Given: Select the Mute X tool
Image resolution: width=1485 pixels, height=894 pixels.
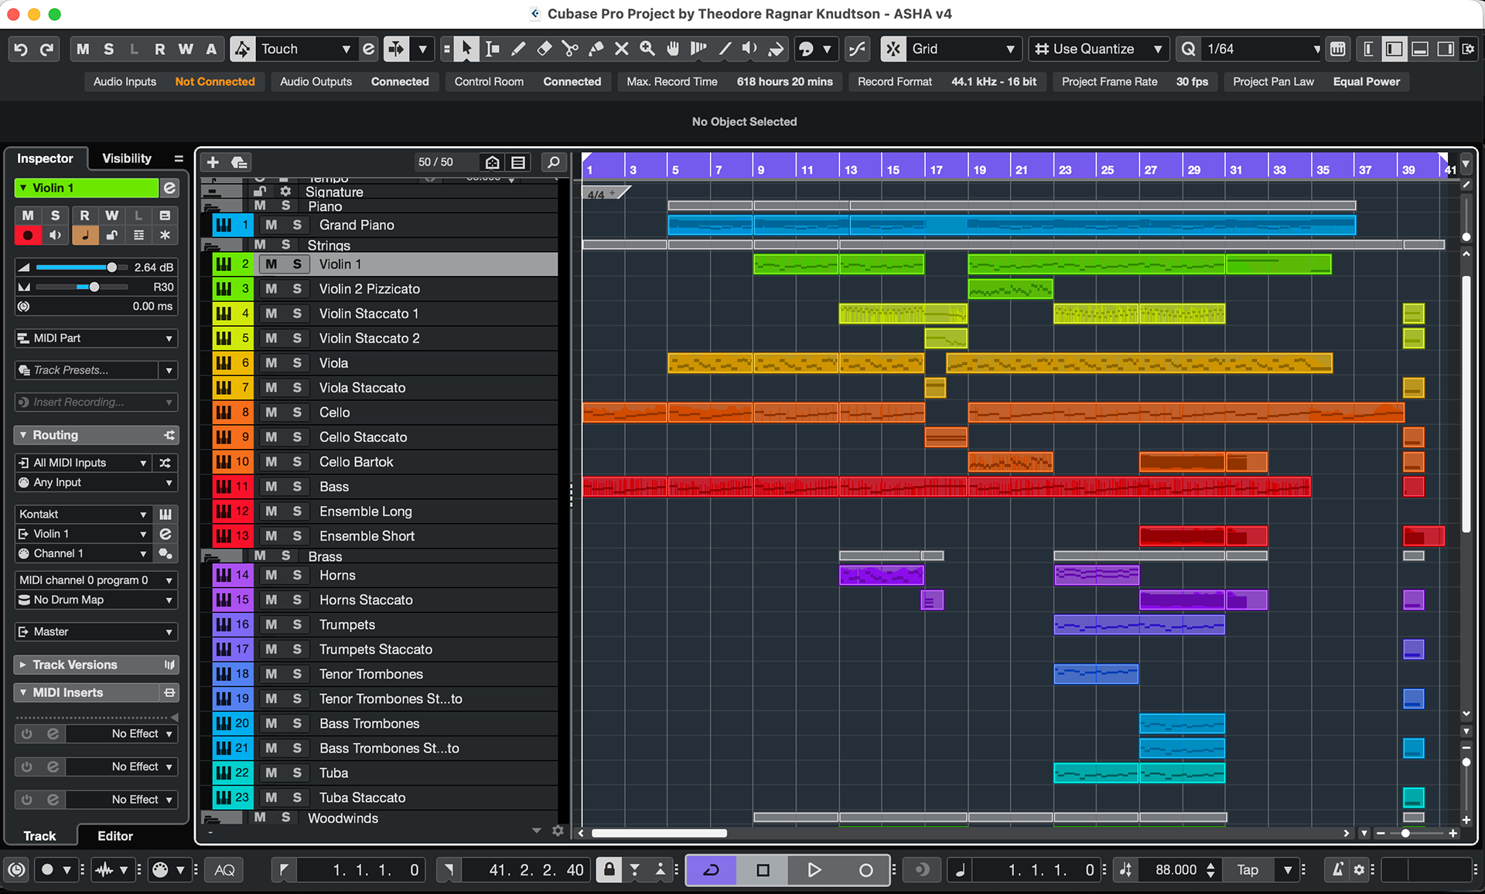Looking at the screenshot, I should [621, 49].
